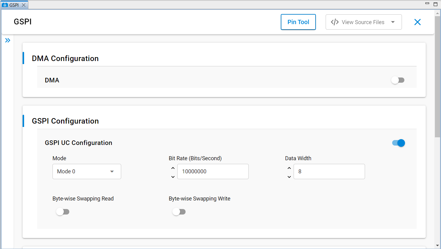Close the GSPI panel with blue X
Viewport: 441px width, 249px height.
(x=417, y=22)
